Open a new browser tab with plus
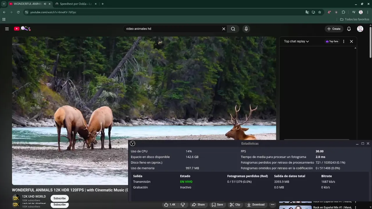Image resolution: width=372 pixels, height=209 pixels. tap(103, 4)
